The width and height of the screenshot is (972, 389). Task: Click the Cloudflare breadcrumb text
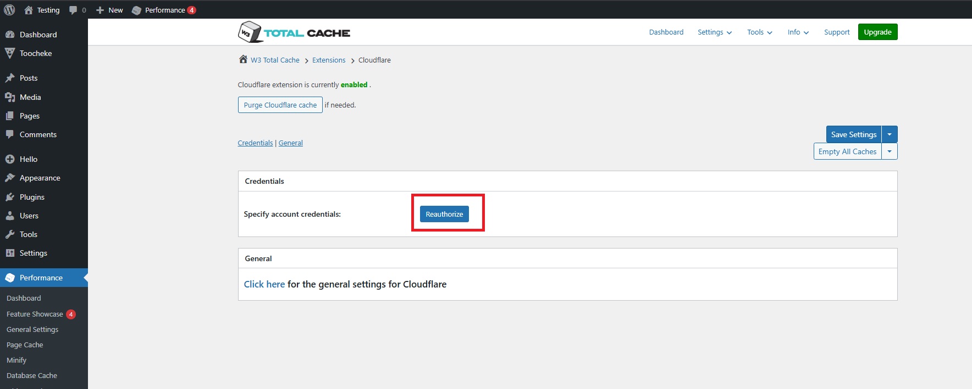(374, 60)
